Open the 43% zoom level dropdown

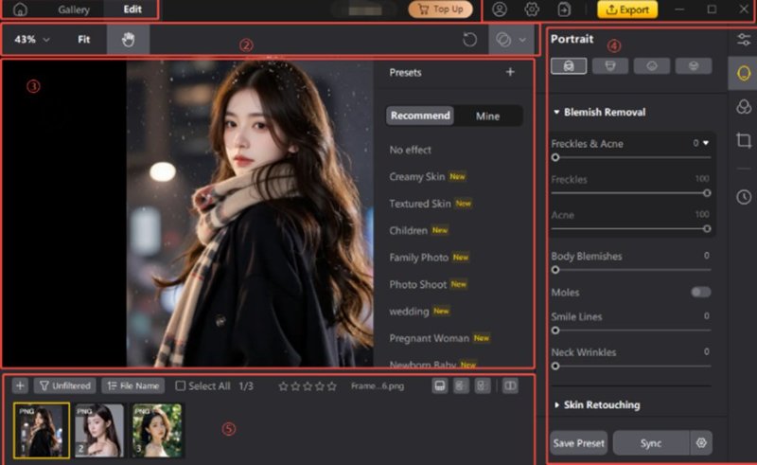(32, 40)
